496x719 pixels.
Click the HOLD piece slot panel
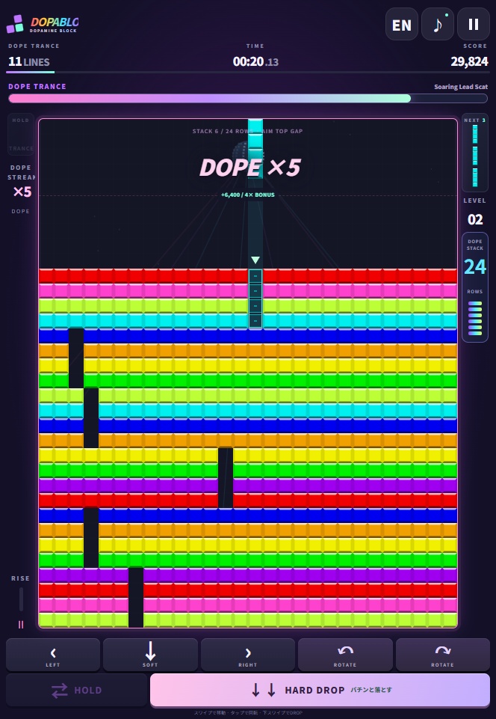(21, 135)
